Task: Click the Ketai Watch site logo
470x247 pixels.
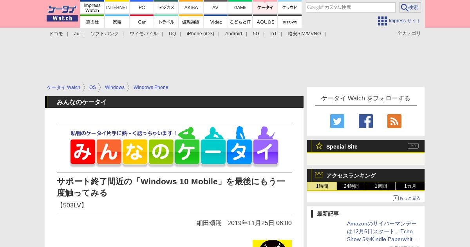Action: tap(62, 14)
